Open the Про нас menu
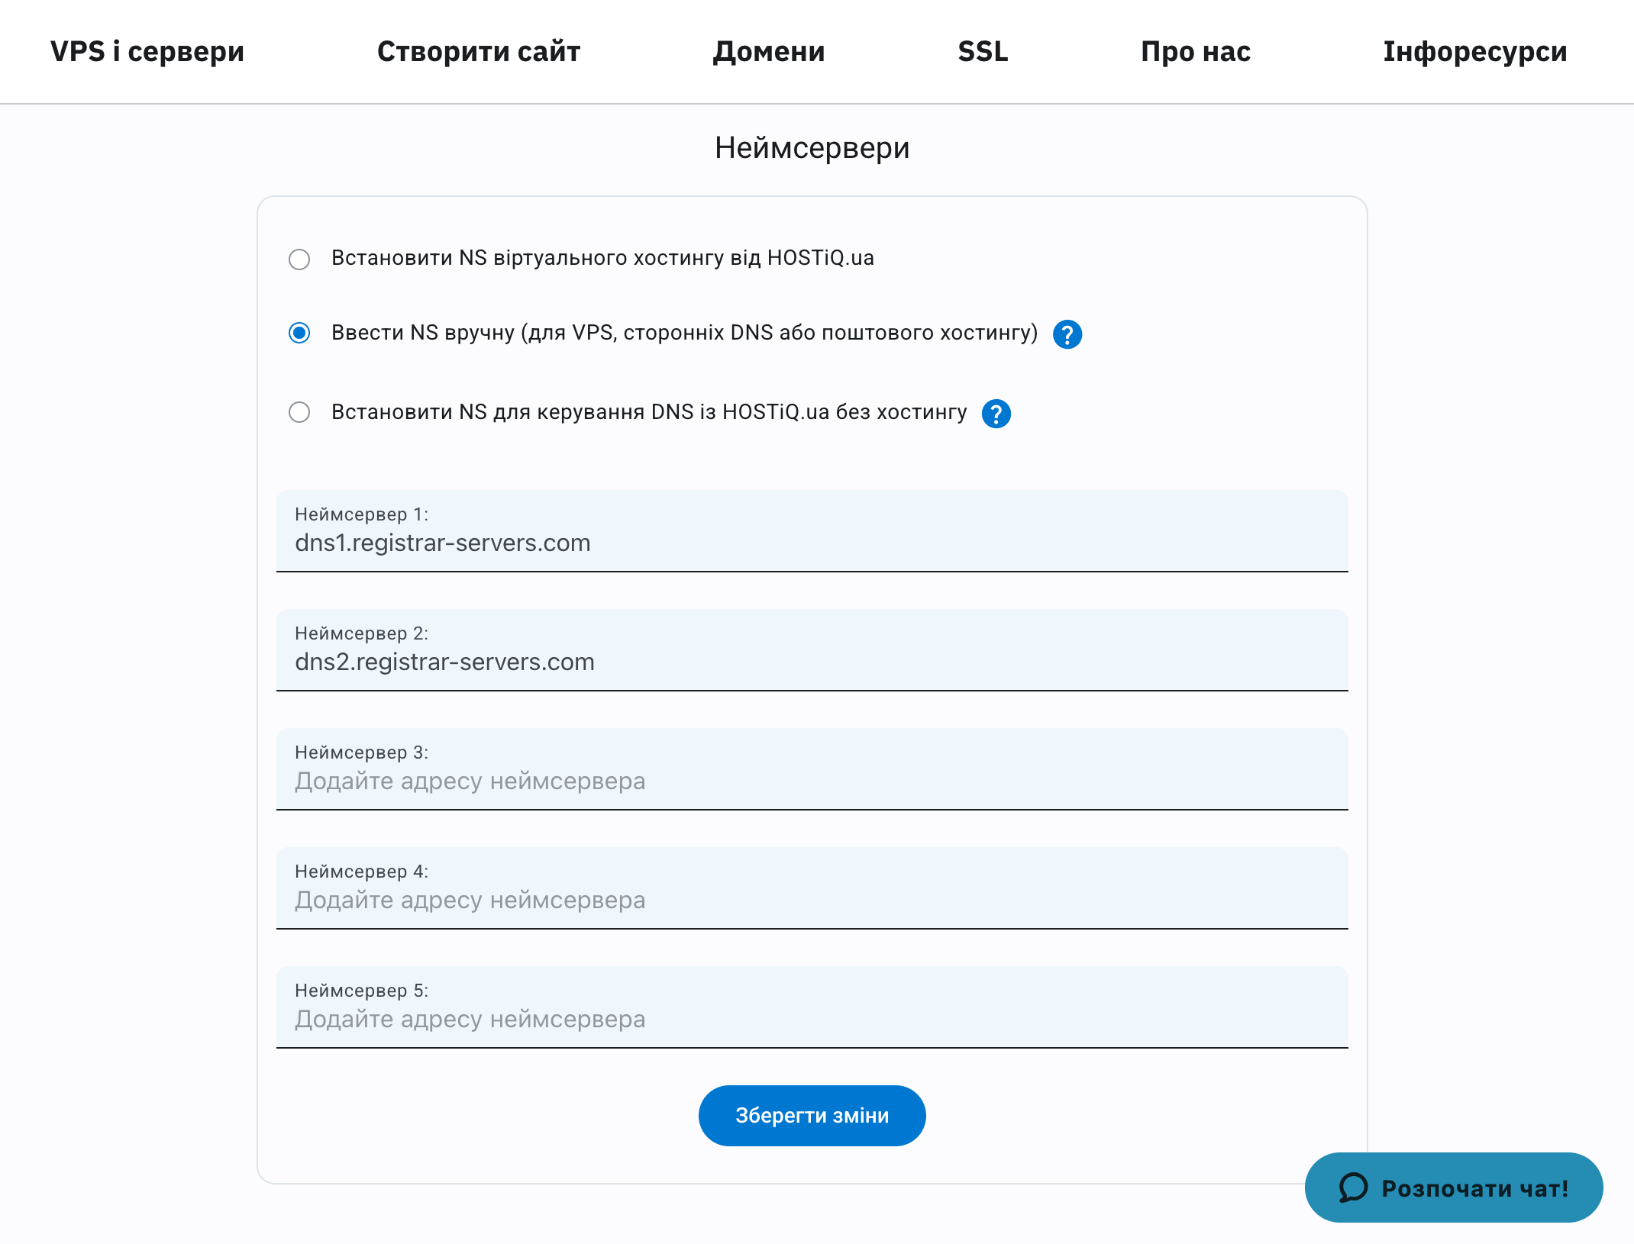 (x=1196, y=51)
